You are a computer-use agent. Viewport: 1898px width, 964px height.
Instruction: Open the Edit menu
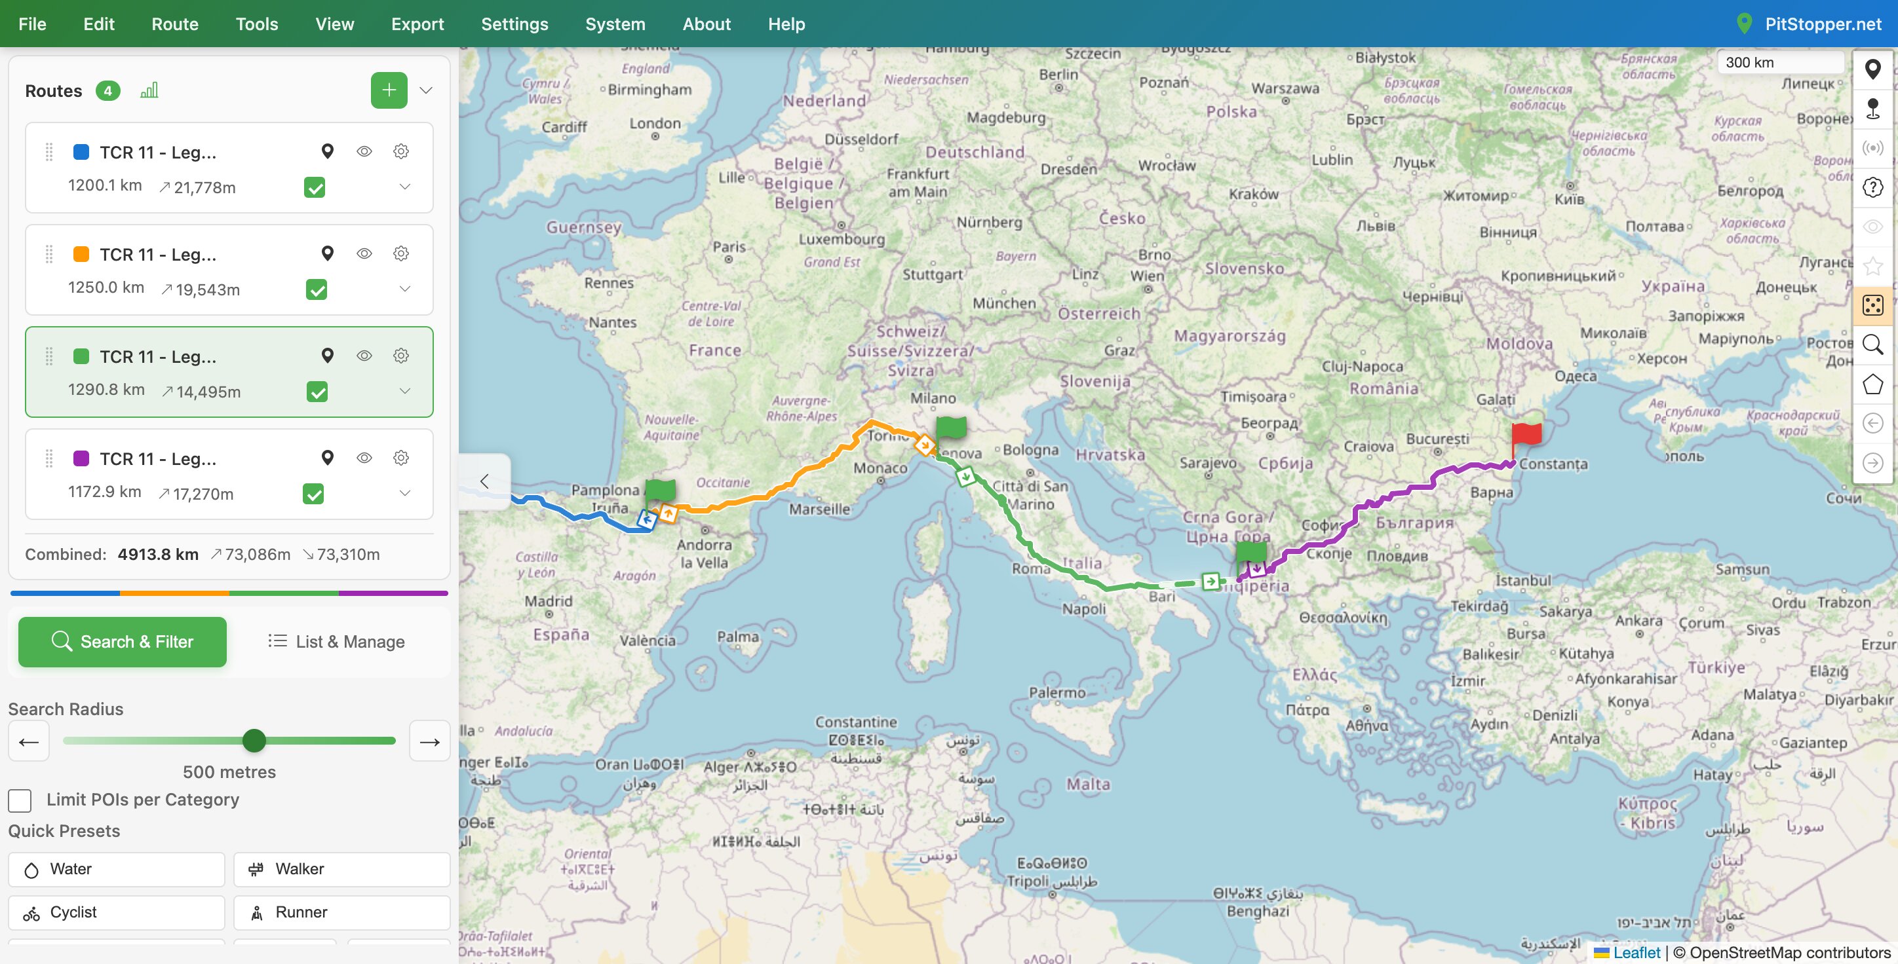coord(99,24)
